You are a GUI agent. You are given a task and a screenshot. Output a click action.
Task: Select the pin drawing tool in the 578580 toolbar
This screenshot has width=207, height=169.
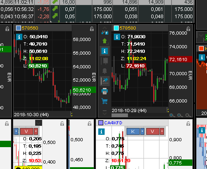(x=105, y=81)
